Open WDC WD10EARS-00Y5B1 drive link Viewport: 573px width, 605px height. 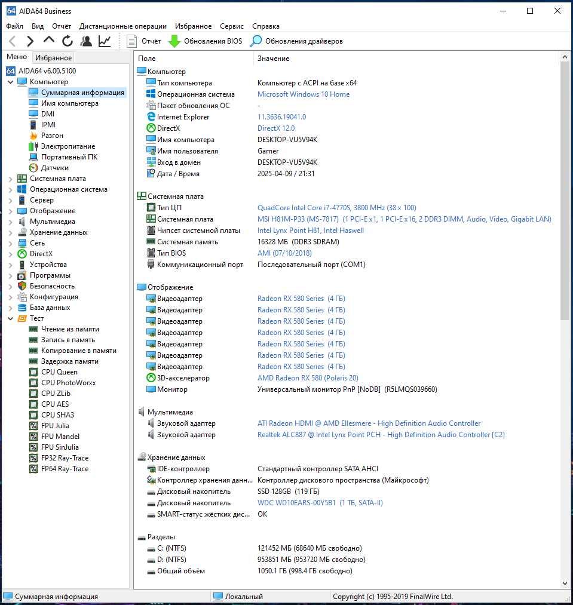[320, 503]
